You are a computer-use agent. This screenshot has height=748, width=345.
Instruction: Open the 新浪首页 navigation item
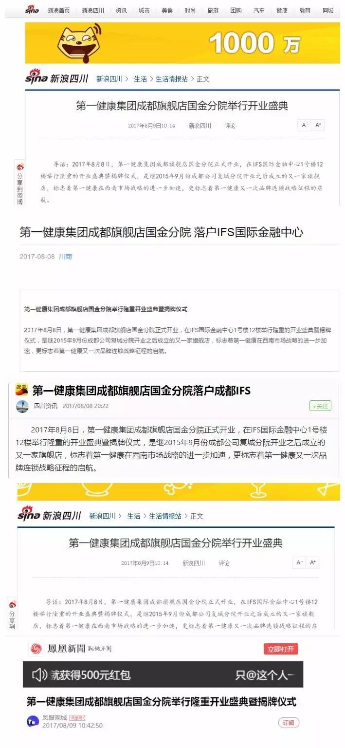click(x=59, y=10)
